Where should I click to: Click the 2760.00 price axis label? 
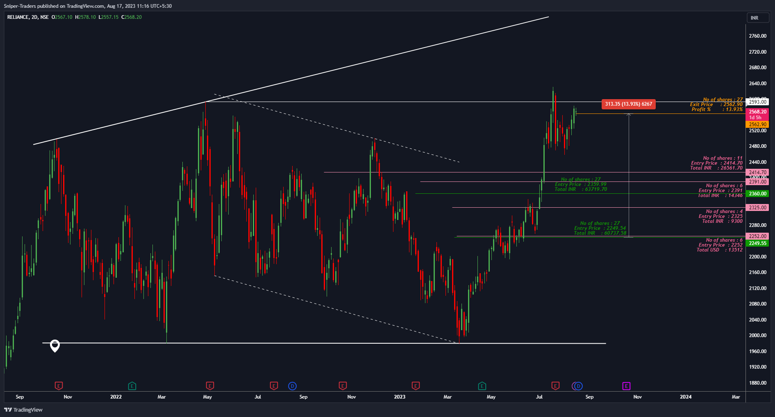point(757,36)
